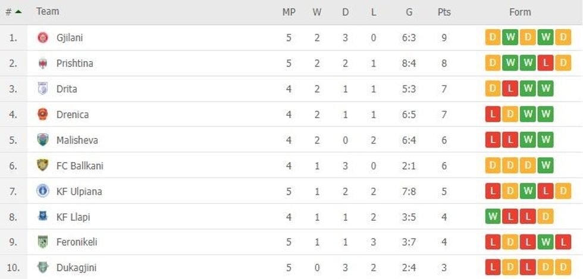
Task: Click the Malisheva team logo
Action: (42, 140)
